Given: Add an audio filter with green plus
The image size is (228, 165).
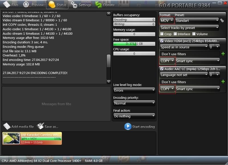Looking at the screenshot, I should [x=223, y=82].
